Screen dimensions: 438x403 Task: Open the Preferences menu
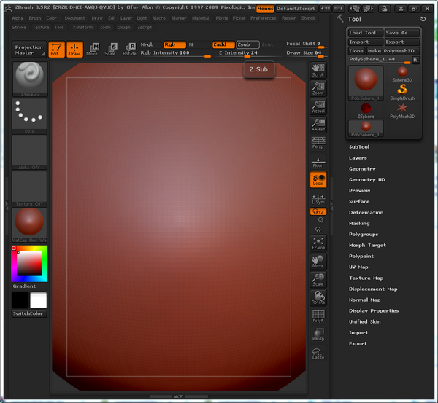point(263,18)
